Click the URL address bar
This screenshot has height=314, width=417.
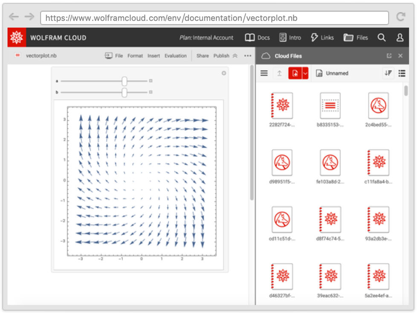pyautogui.click(x=214, y=18)
